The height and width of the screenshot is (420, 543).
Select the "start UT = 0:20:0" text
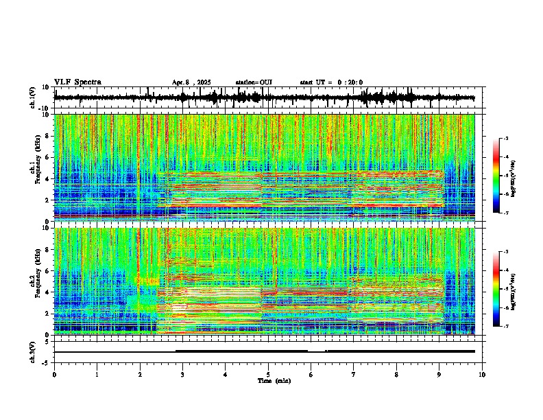click(x=331, y=82)
